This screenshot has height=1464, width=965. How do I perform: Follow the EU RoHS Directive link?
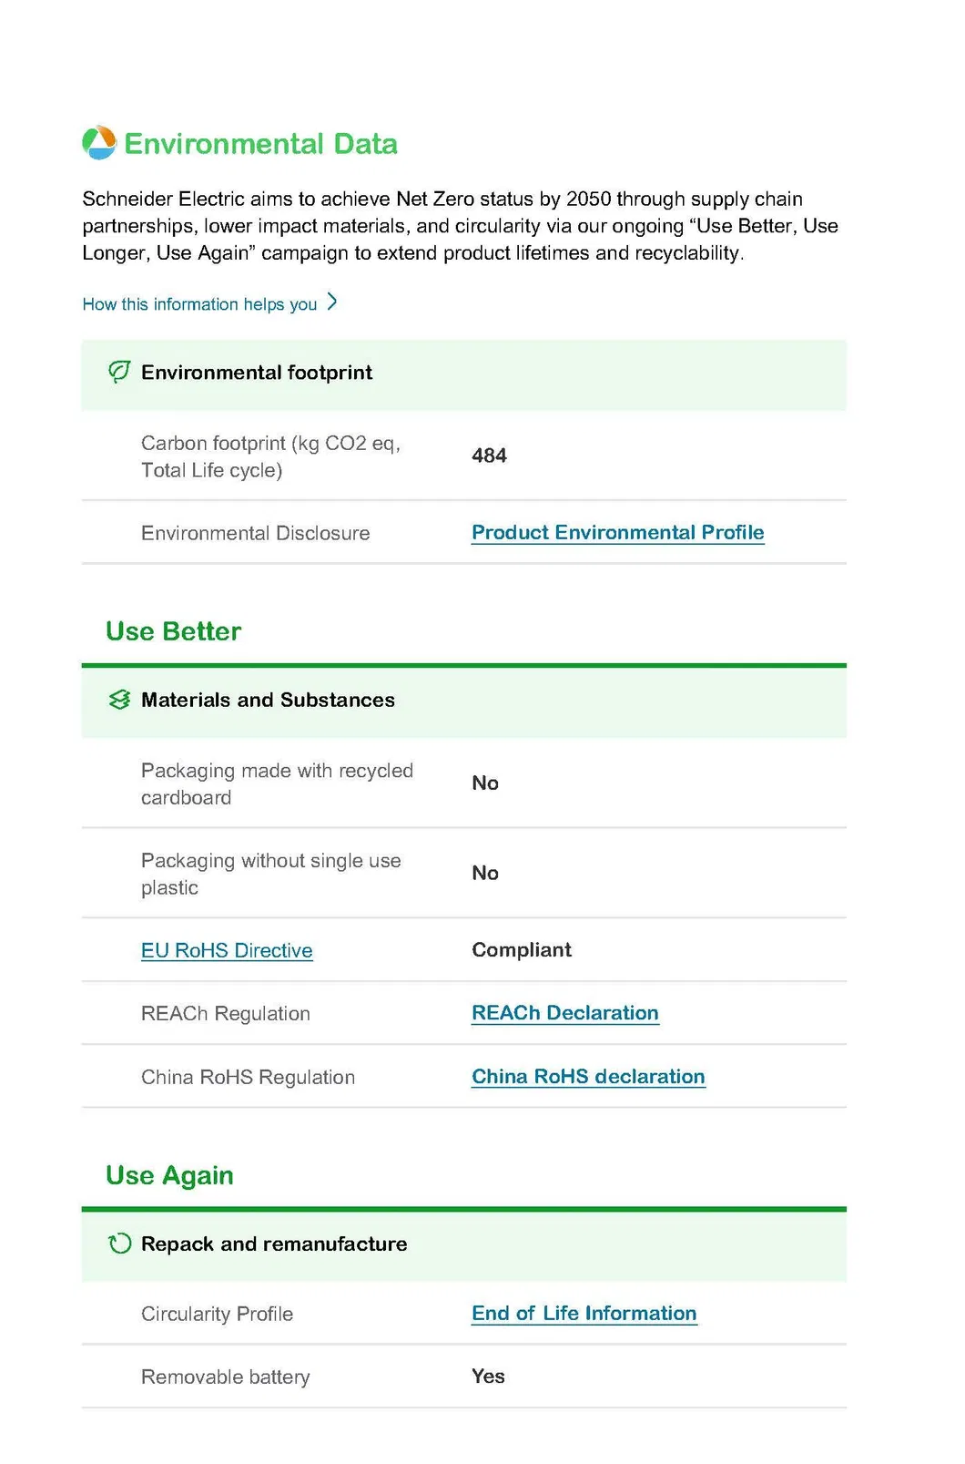pyautogui.click(x=227, y=950)
